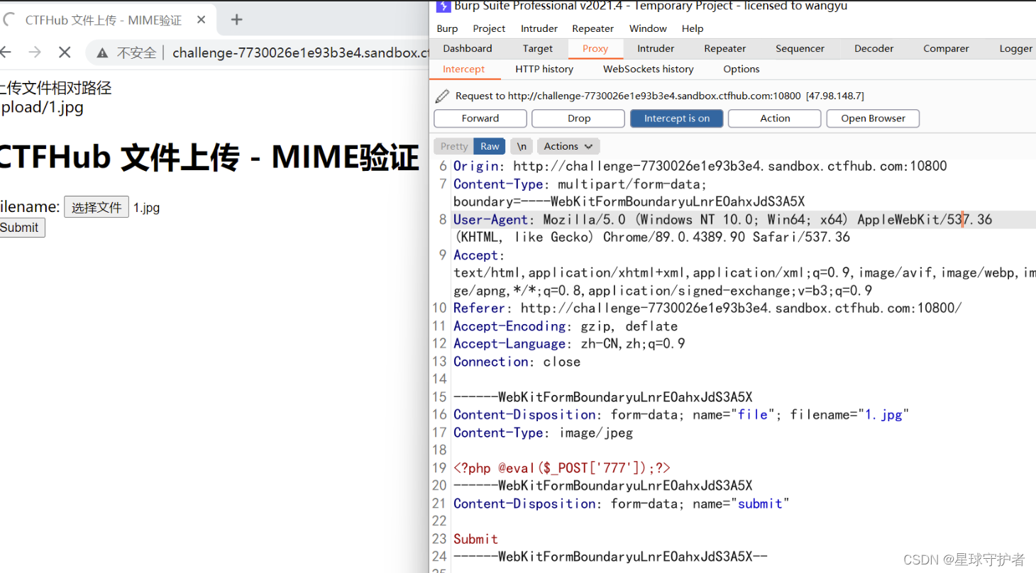Switch to the Comparer tab

[946, 48]
